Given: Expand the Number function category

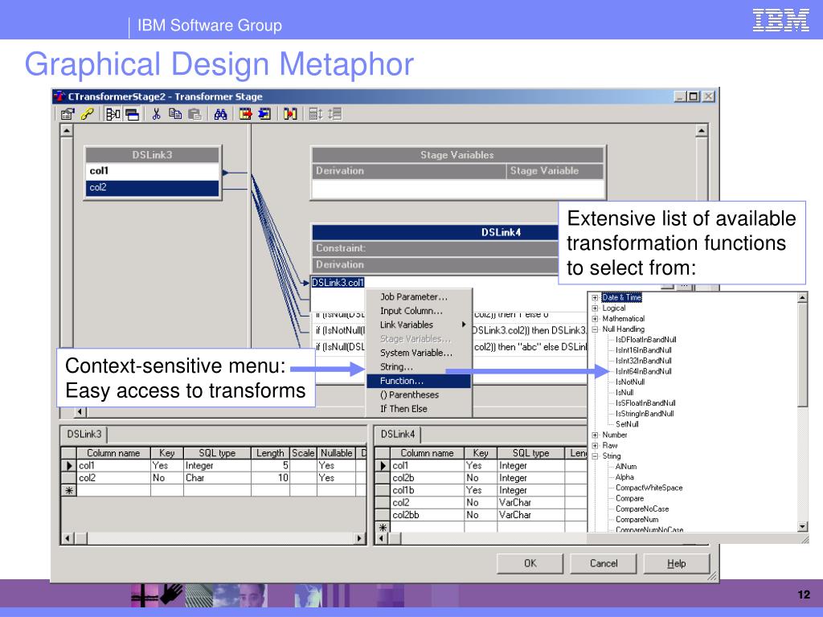Looking at the screenshot, I should coord(595,435).
